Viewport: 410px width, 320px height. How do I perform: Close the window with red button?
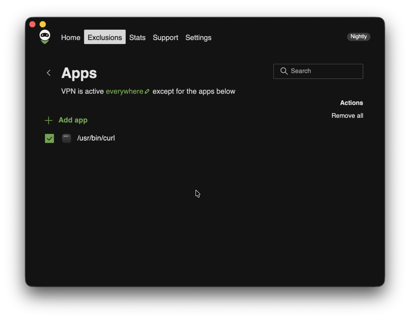click(33, 24)
